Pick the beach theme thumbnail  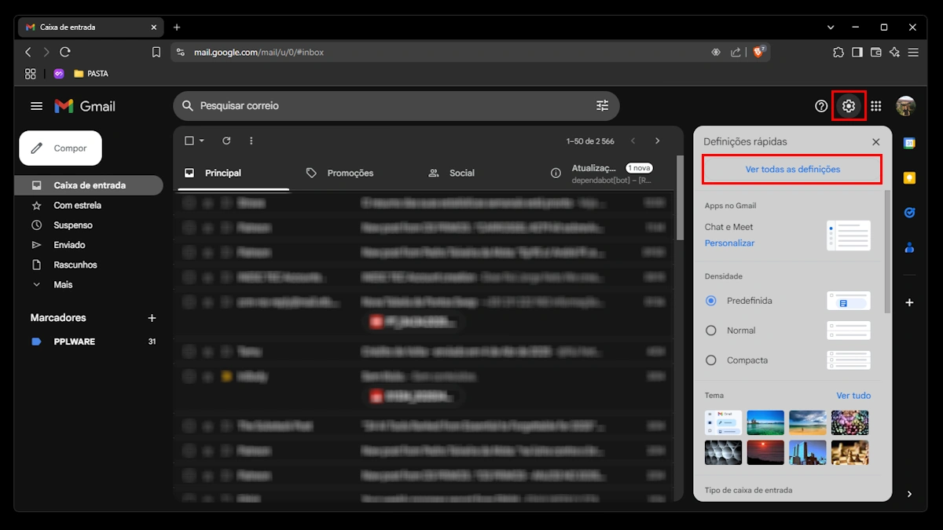[x=807, y=422]
